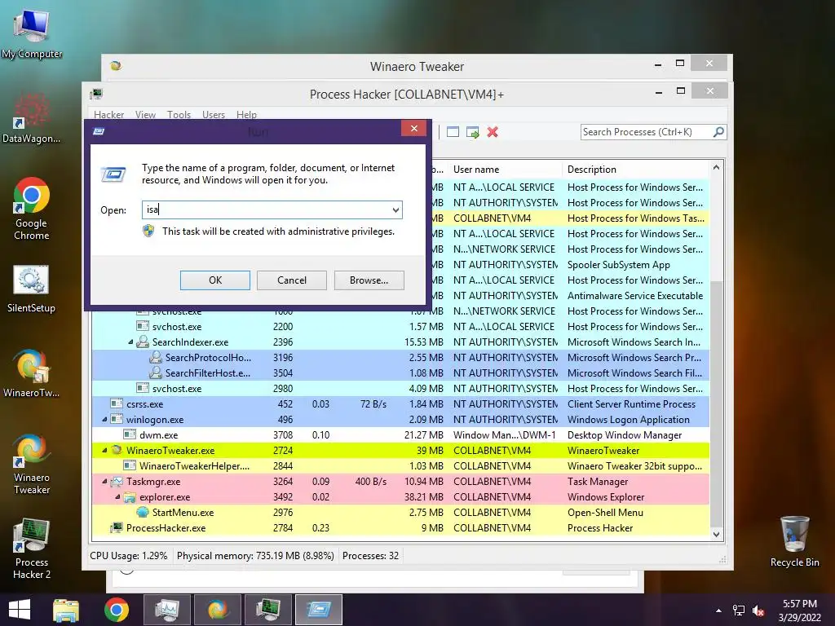Open the Hacker menu
Screen dimensions: 835x626
108,114
